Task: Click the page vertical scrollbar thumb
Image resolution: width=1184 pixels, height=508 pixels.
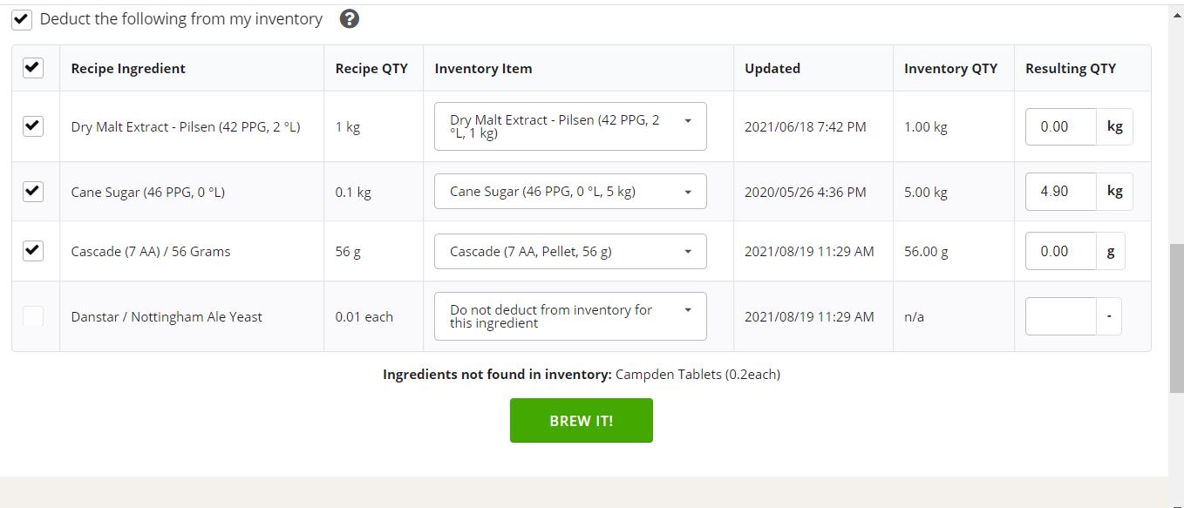Action: 1176,318
